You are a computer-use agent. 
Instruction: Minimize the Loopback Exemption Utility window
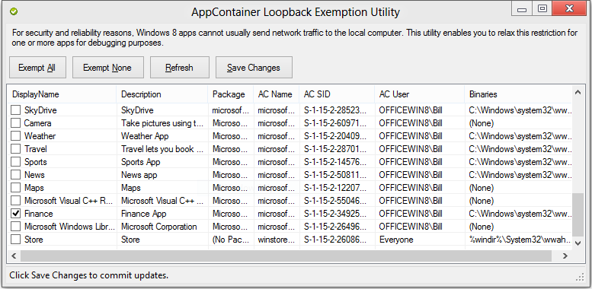tap(522, 8)
